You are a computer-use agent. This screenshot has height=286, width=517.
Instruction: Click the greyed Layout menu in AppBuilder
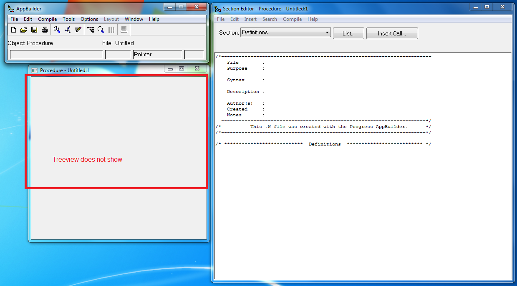(111, 19)
